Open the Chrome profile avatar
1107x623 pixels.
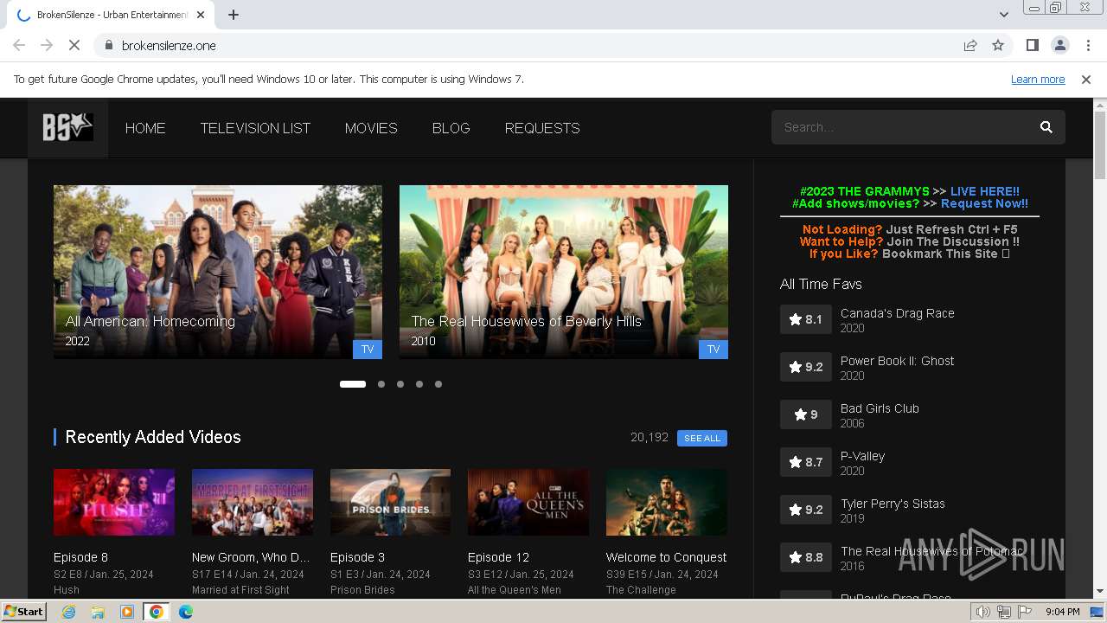1059,45
